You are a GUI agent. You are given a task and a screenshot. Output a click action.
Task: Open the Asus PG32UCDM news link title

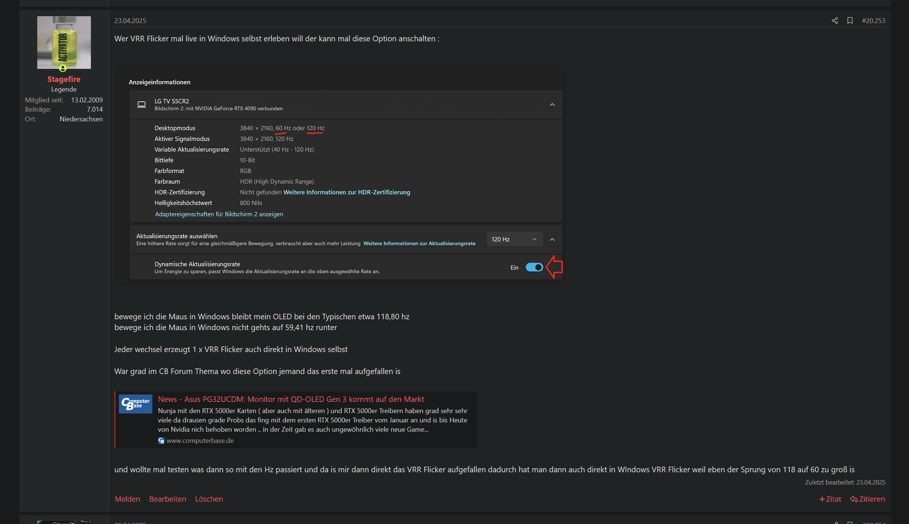point(291,399)
